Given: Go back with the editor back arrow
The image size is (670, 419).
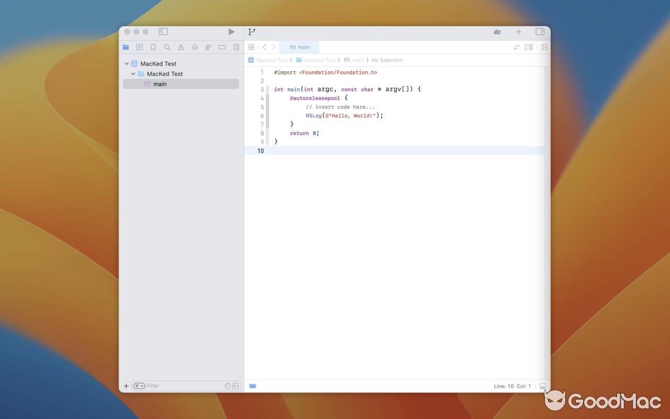Looking at the screenshot, I should pyautogui.click(x=264, y=47).
